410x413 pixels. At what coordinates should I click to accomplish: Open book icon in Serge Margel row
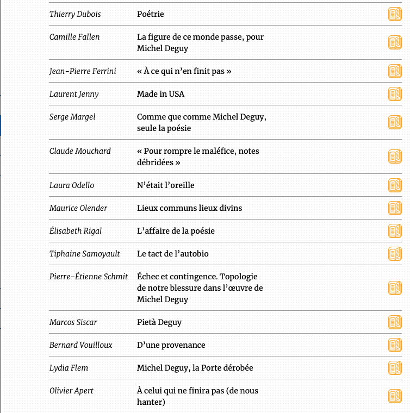tap(395, 122)
